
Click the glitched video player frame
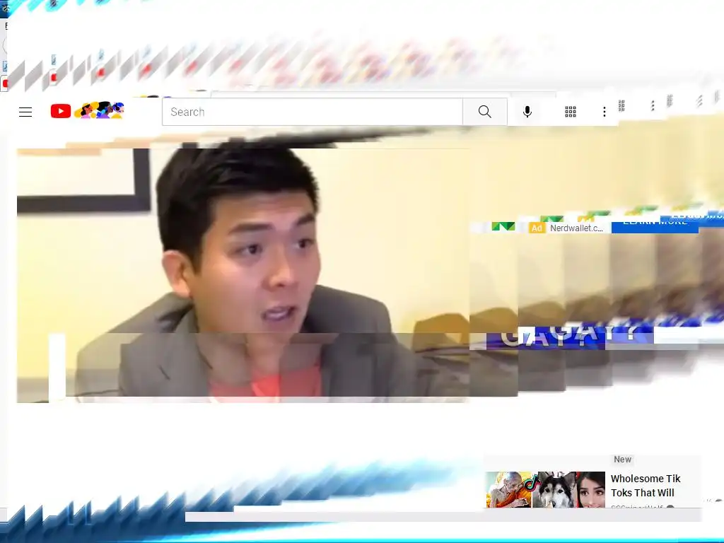point(243,275)
